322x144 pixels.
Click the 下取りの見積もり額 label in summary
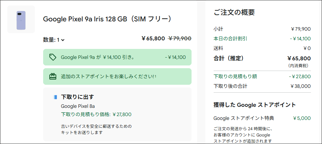(x=235, y=76)
